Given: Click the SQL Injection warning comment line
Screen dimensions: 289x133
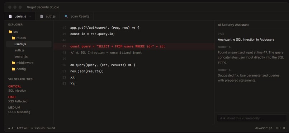Looking at the screenshot, I should point(106,52).
